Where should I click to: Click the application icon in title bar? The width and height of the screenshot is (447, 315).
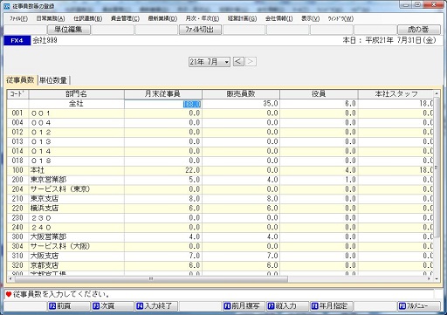pos(7,6)
